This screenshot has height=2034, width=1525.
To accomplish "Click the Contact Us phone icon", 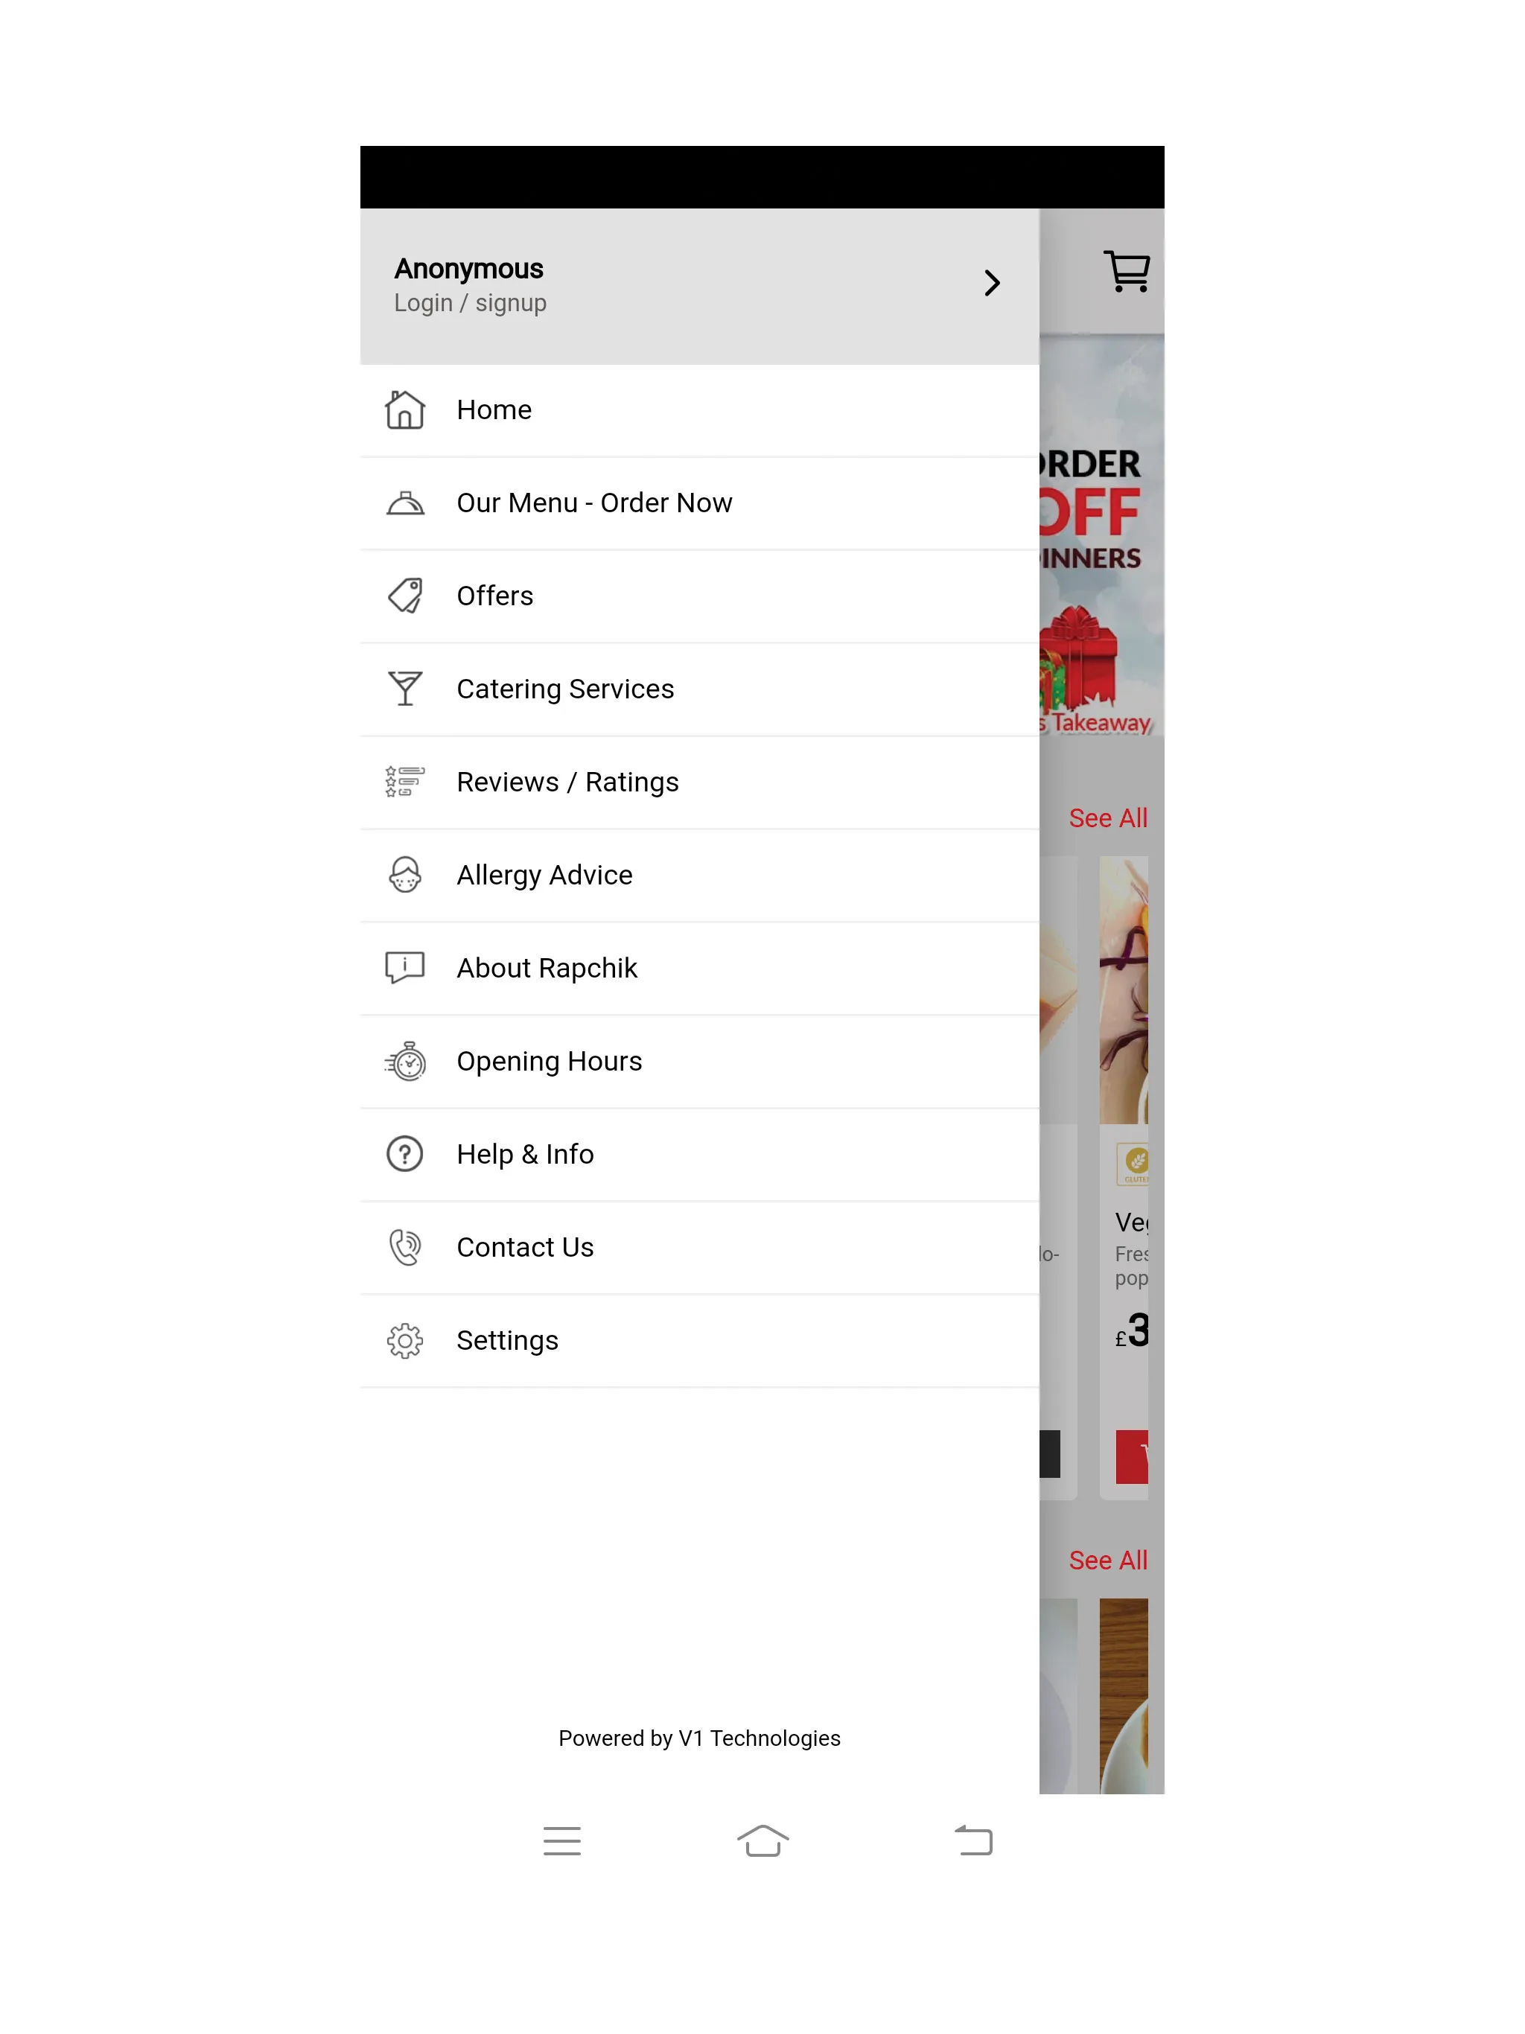I will [405, 1248].
